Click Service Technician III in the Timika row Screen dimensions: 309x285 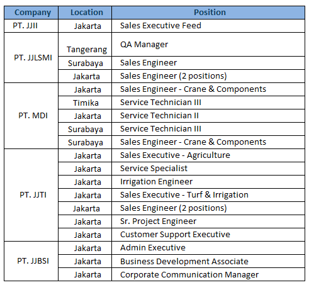[208, 103]
